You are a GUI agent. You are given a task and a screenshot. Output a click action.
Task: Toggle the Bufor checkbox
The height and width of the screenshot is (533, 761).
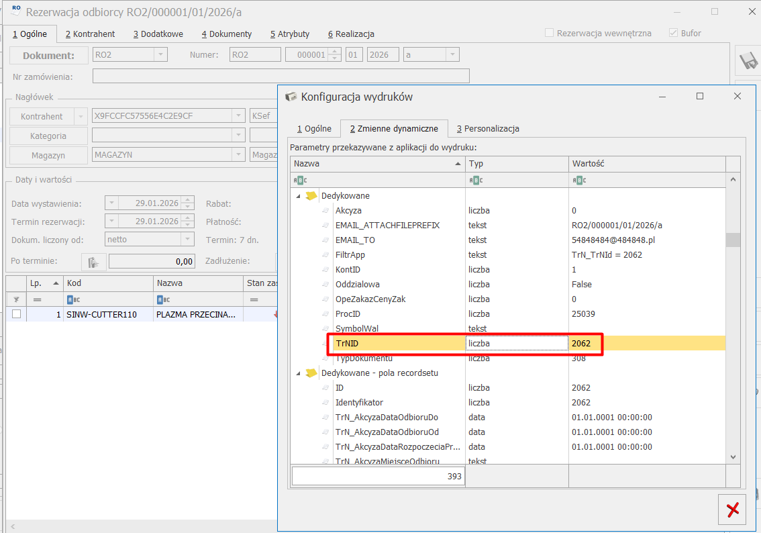pos(673,33)
